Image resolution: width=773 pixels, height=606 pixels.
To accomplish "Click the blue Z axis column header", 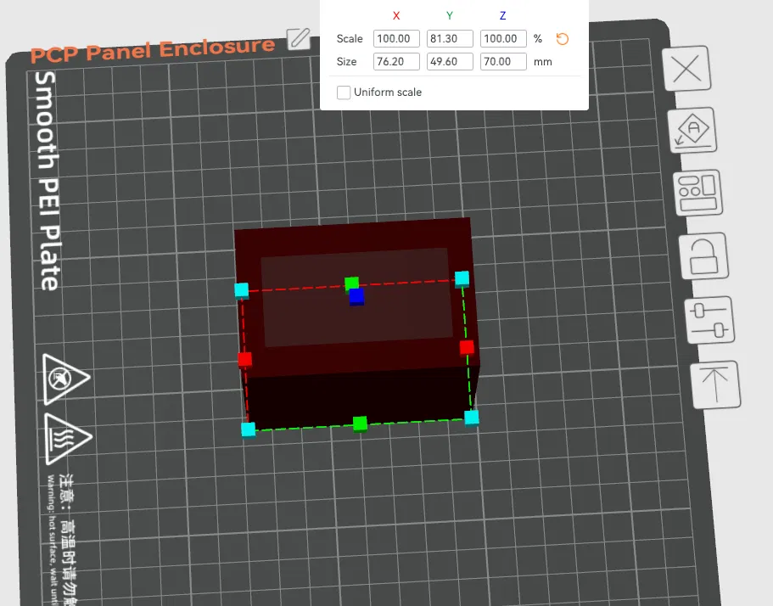I will click(x=503, y=16).
